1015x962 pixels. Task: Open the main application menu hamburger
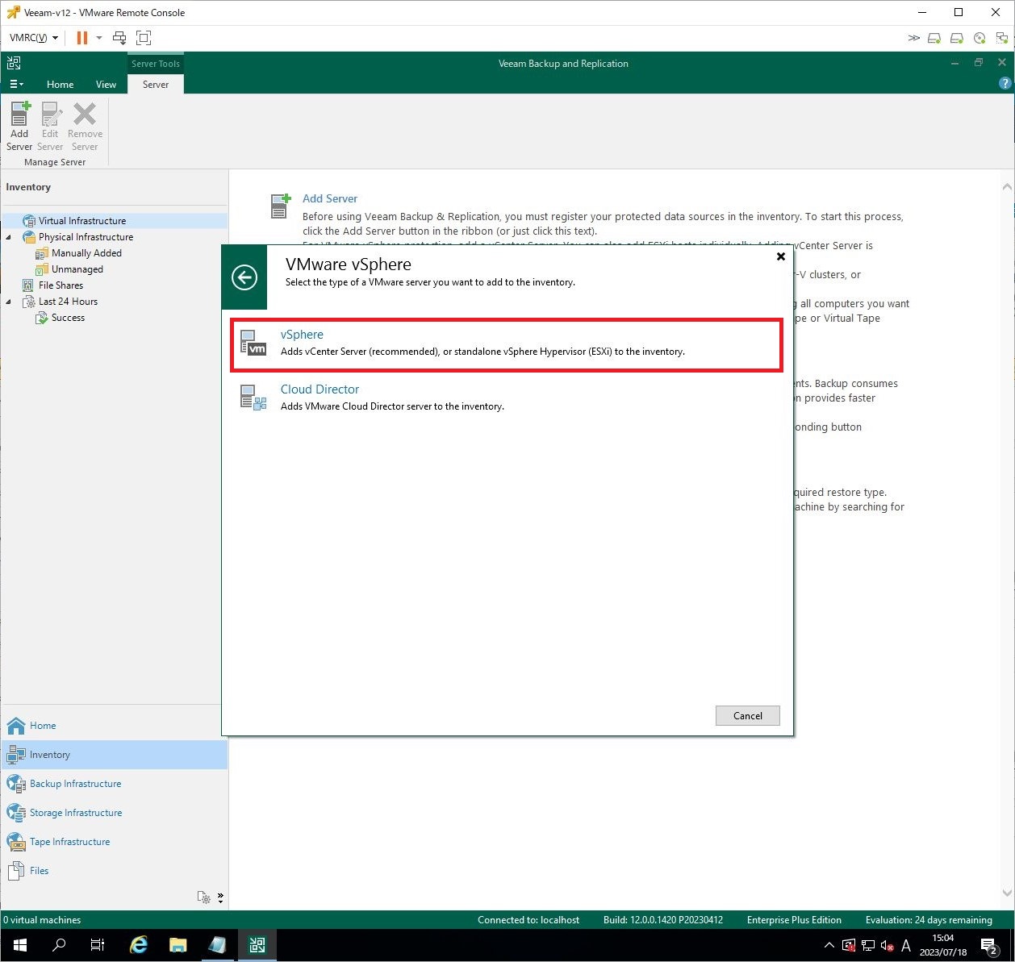(x=16, y=84)
